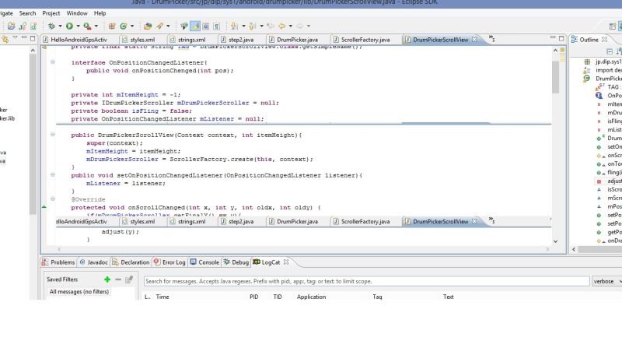Click the Next Annotation arrow icon

point(235,26)
